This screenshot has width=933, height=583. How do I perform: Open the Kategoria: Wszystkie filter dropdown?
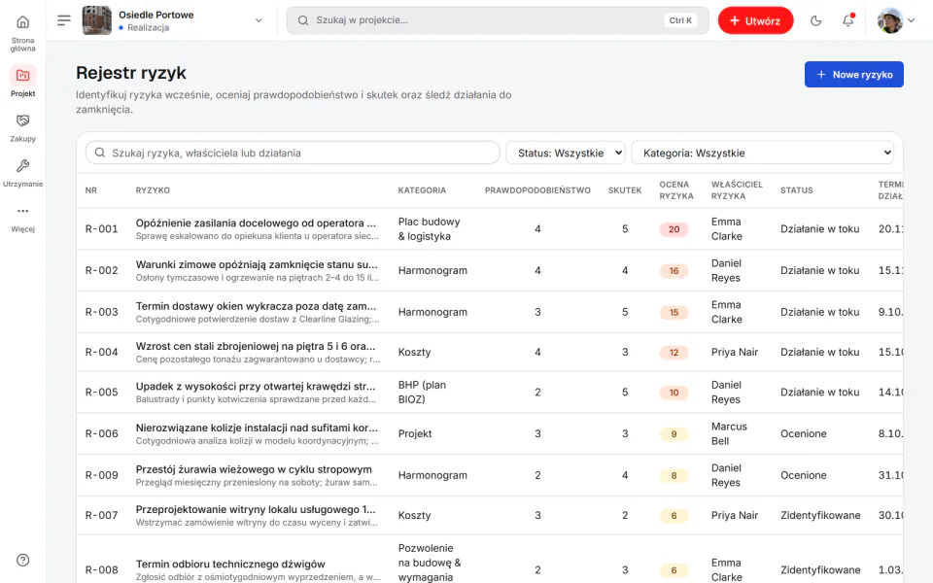[762, 153]
